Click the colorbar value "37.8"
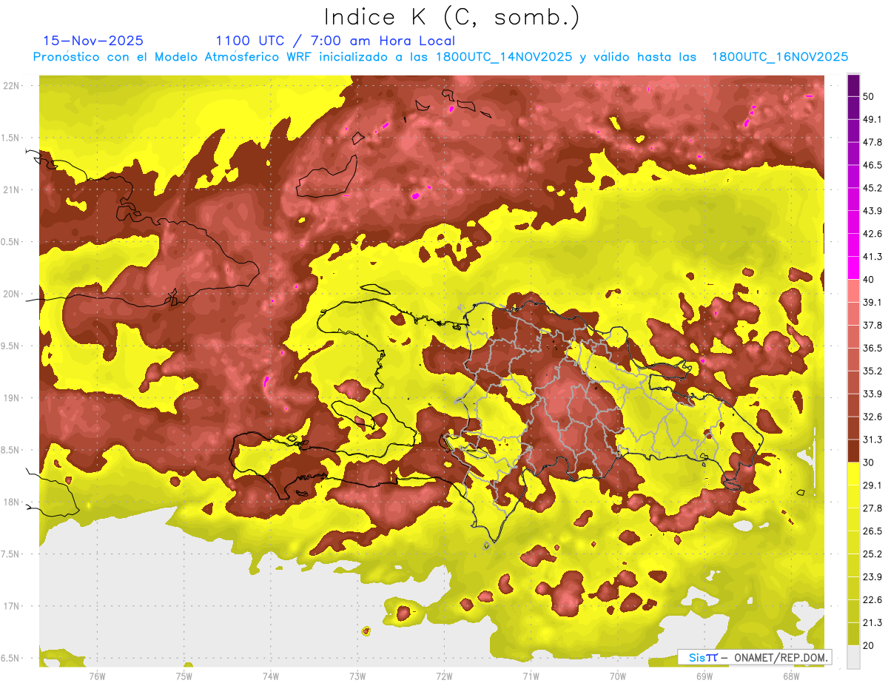The width and height of the screenshot is (888, 686). pos(872,325)
